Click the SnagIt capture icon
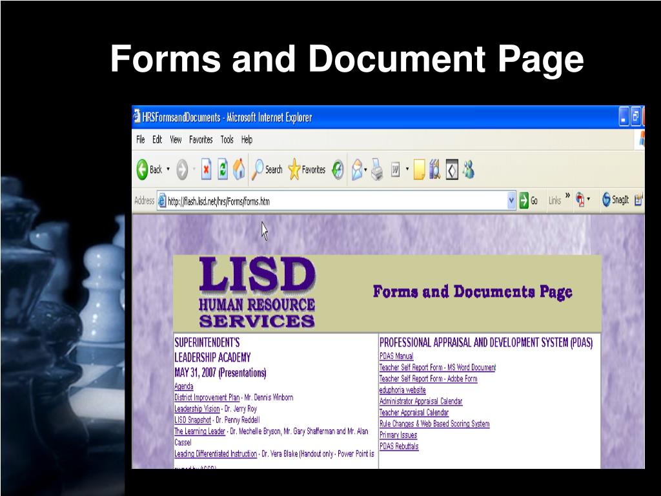This screenshot has width=661, height=496. [615, 200]
